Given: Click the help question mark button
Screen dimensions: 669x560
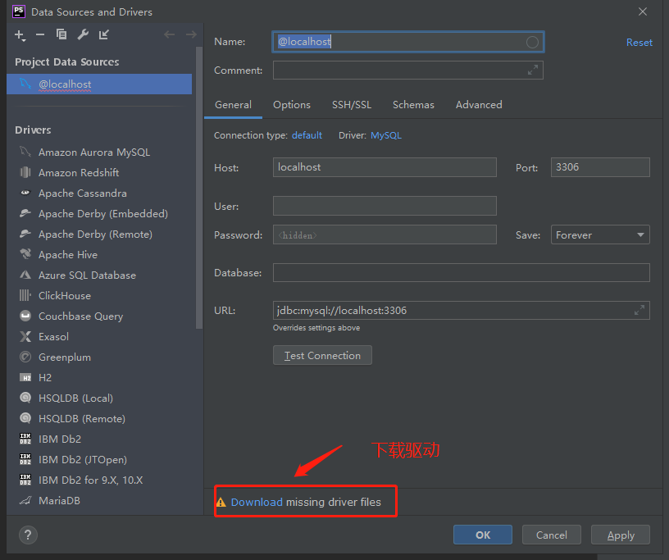Looking at the screenshot, I should pyautogui.click(x=28, y=535).
